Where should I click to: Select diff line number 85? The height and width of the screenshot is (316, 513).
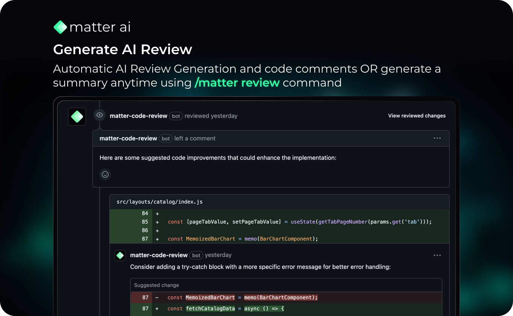[145, 222]
